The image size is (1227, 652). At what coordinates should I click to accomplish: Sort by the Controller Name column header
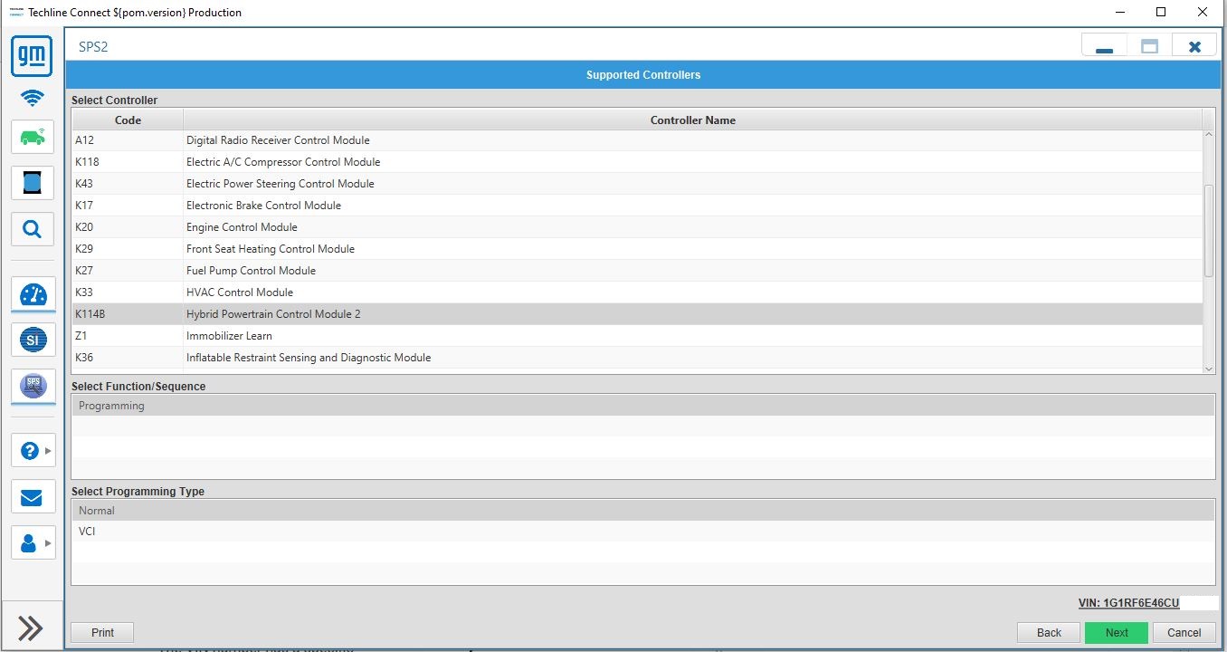point(692,120)
